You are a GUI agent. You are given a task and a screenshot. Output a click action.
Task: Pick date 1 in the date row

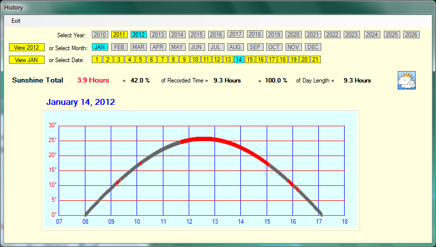tap(97, 60)
